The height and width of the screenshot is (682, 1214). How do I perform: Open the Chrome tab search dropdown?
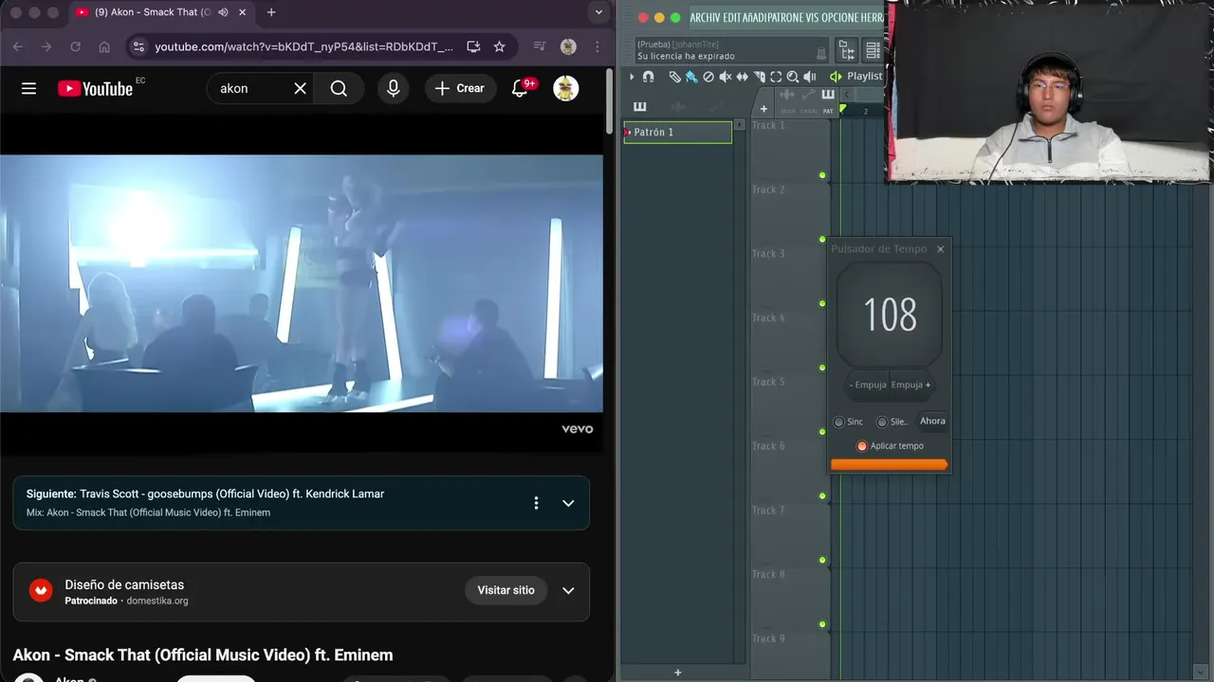(598, 12)
